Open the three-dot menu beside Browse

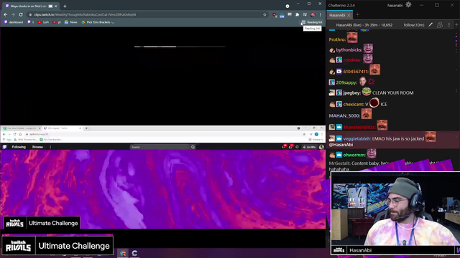[x=50, y=147]
